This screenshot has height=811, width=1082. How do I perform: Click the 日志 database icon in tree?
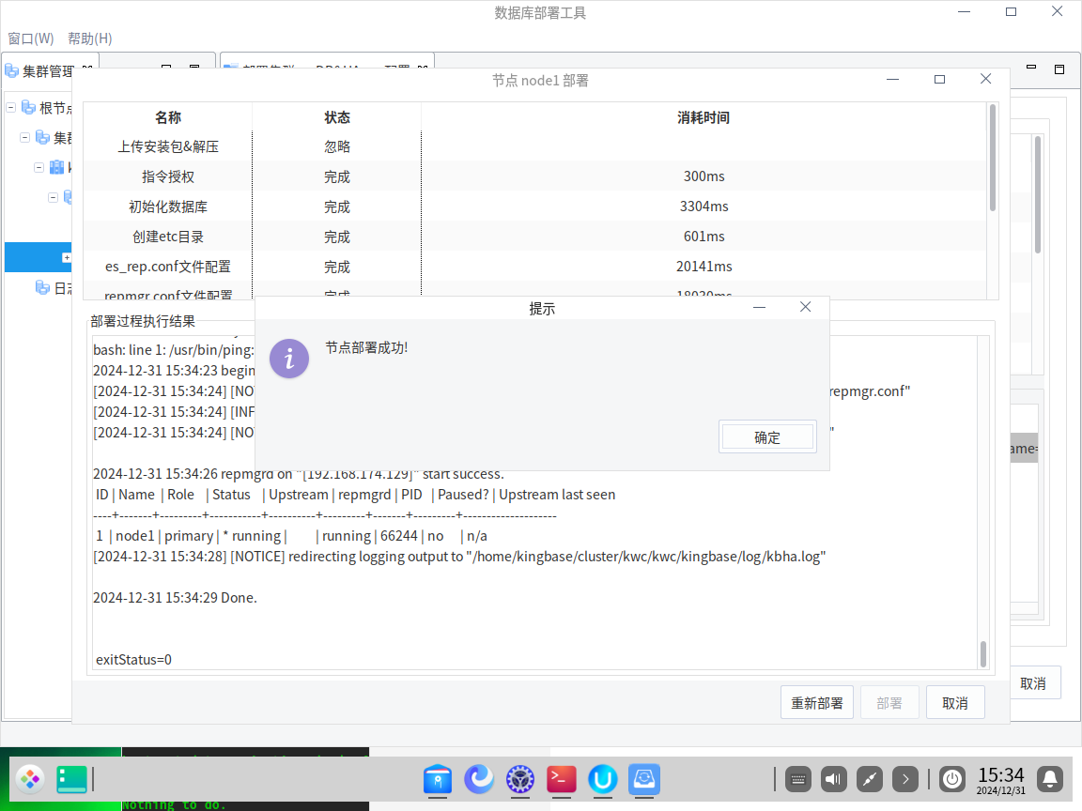pos(42,287)
